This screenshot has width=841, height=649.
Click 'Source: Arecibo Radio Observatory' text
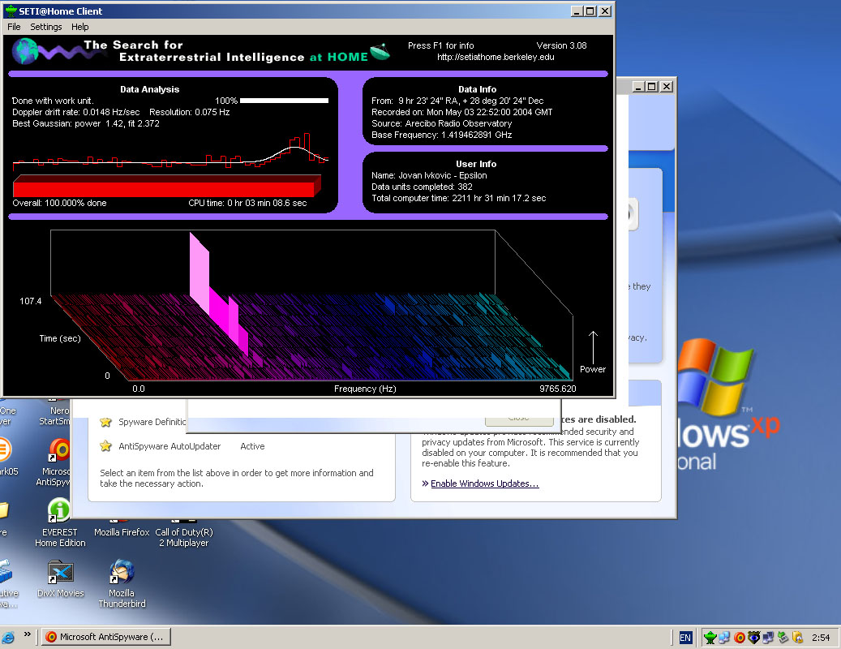pyautogui.click(x=441, y=123)
